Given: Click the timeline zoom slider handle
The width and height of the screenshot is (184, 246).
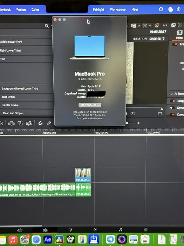Looking at the screenshot, I should pos(127,123).
